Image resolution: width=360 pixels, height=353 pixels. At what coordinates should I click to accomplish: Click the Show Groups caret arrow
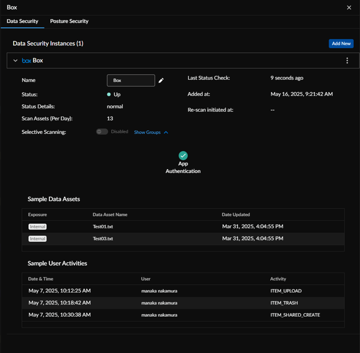coord(166,132)
